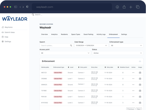Click vehicle plate 56WAD5
The height and width of the screenshot is (110, 146).
click(44, 84)
